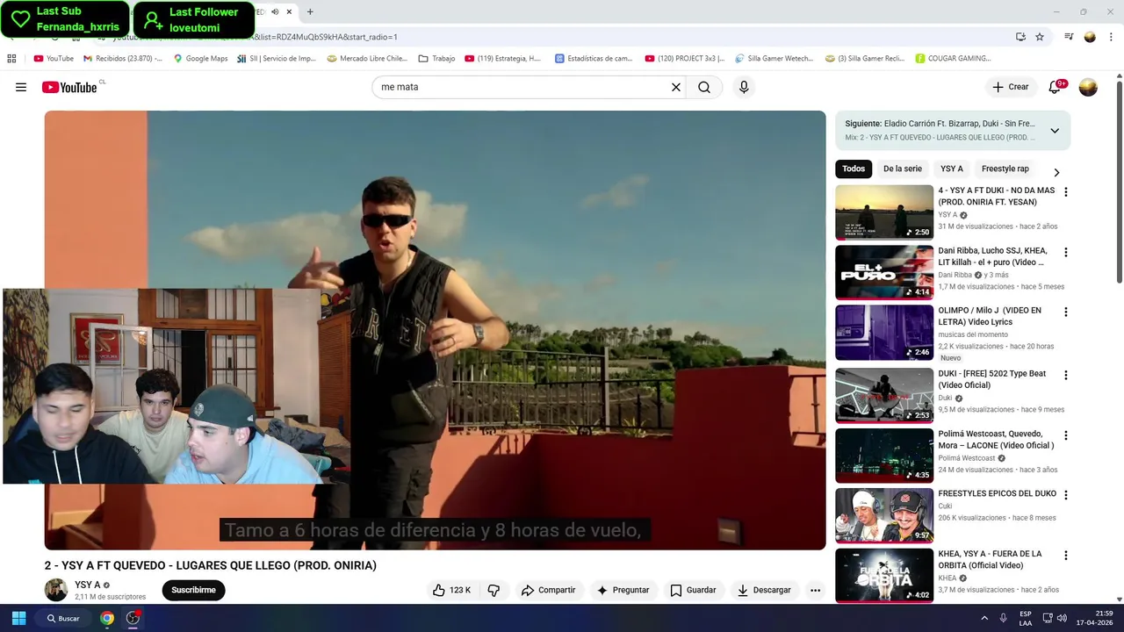Open Chrome from the taskbar
The width and height of the screenshot is (1124, 632).
[107, 618]
